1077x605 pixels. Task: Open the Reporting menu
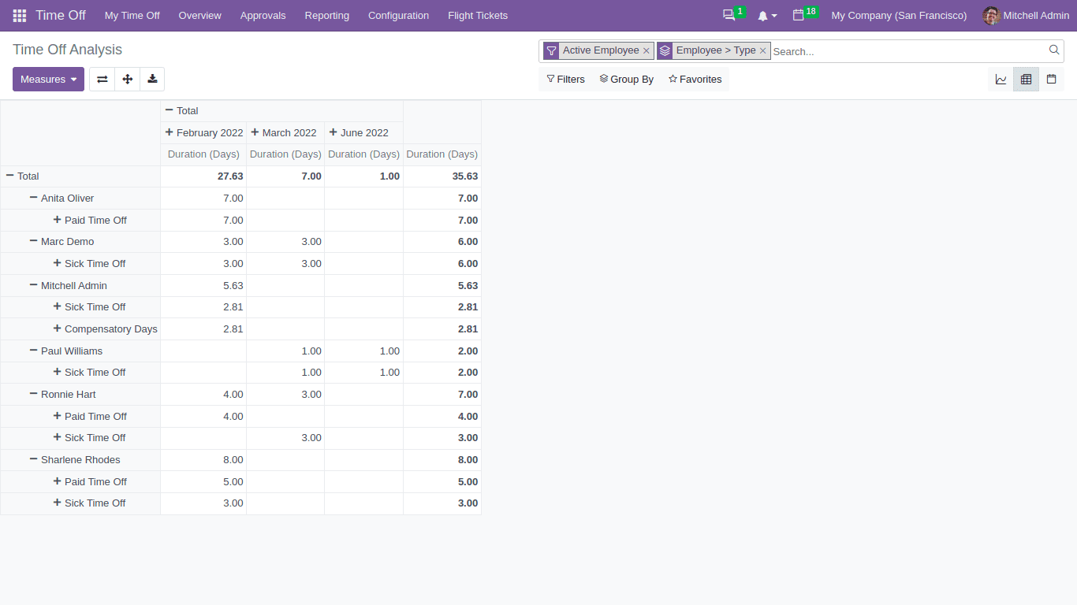point(326,15)
